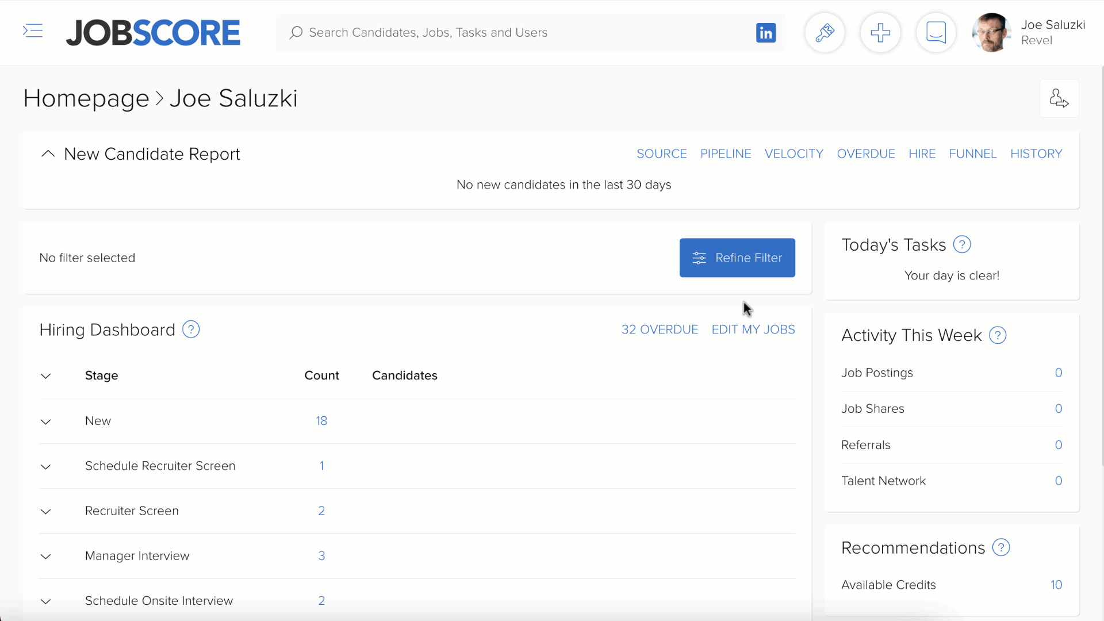The height and width of the screenshot is (621, 1104).
Task: Click the JobScore logo
Action: tap(153, 33)
